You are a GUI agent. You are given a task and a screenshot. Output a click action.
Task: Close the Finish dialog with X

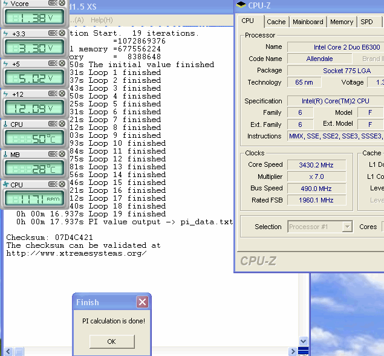click(x=142, y=302)
